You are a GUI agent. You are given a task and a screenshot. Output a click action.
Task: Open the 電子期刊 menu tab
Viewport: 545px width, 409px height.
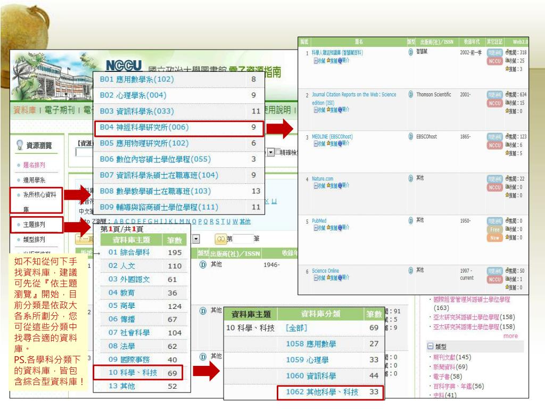point(60,110)
